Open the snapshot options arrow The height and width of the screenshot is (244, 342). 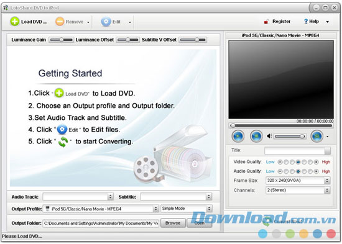pyautogui.click(x=327, y=137)
